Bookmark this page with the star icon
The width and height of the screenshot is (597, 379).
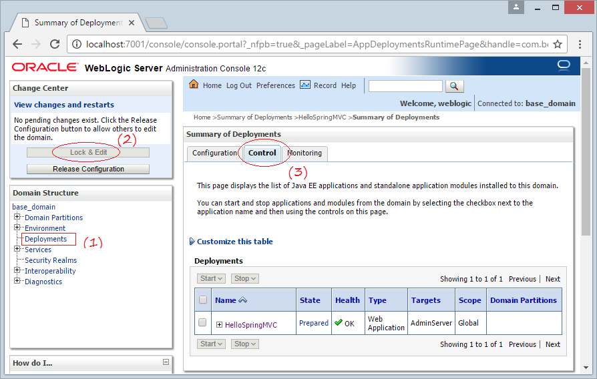click(x=558, y=44)
